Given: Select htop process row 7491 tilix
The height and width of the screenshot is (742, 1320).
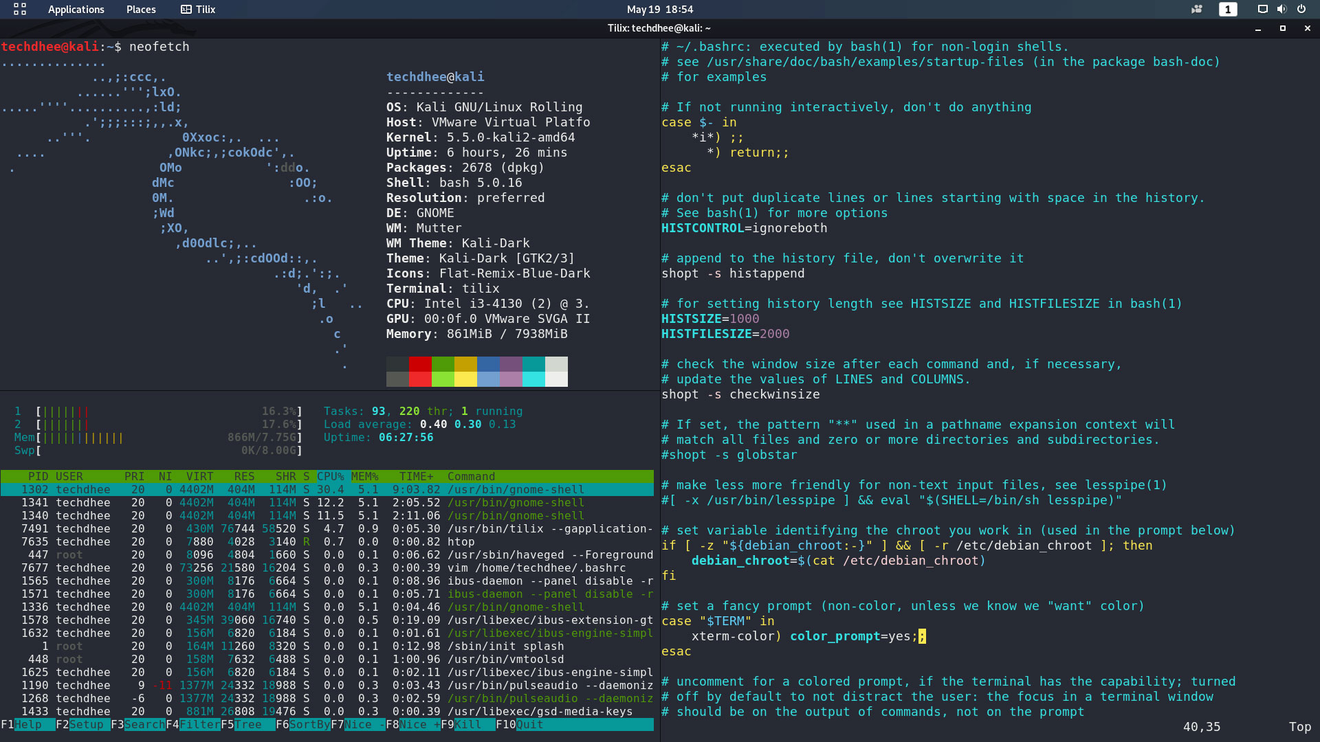Looking at the screenshot, I should 327,529.
